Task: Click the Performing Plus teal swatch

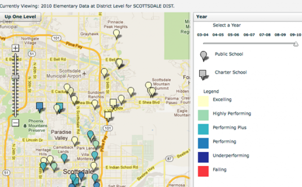Action: click(203, 129)
